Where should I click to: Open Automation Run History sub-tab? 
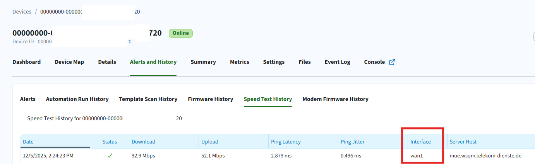(x=77, y=99)
